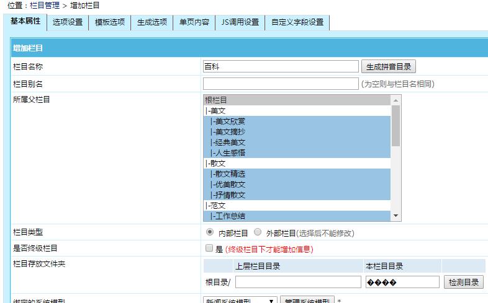Click the scroll-up arrow of the parent list
This screenshot has height=303, width=488.
[396, 100]
